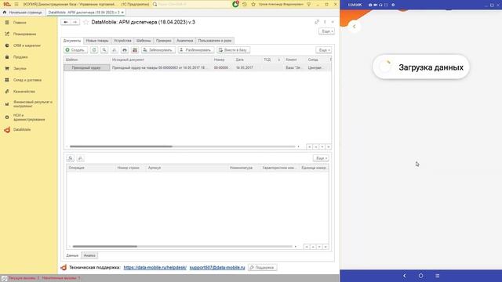Cancel search in lower details panel
This screenshot has width=502, height=282.
pyautogui.click(x=80, y=158)
